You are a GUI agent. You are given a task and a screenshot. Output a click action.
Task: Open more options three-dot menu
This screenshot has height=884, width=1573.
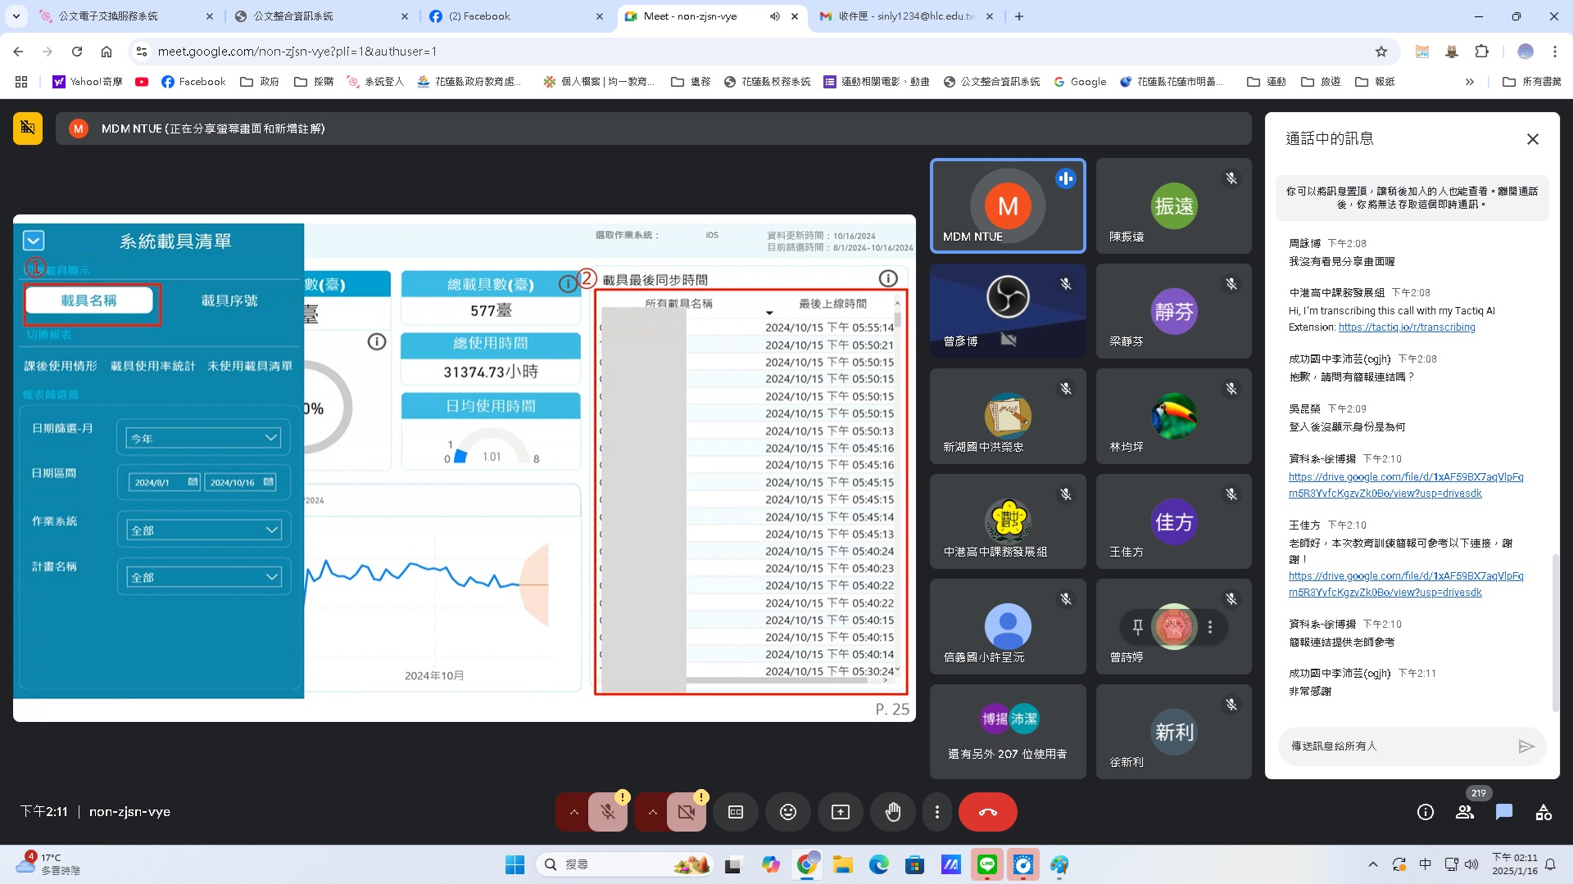936,812
